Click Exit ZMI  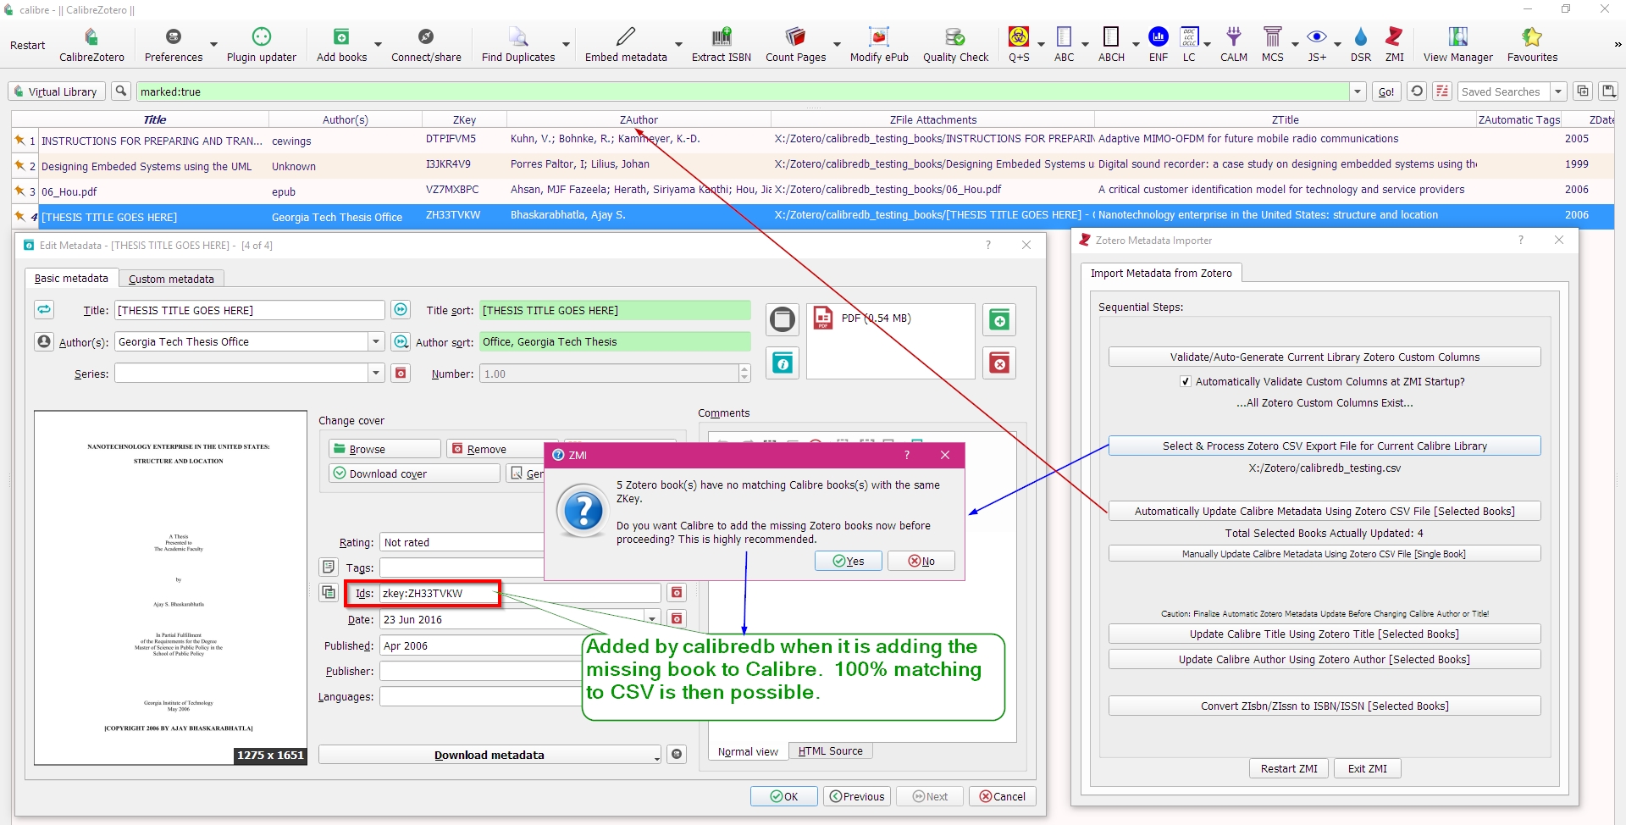[x=1368, y=769]
